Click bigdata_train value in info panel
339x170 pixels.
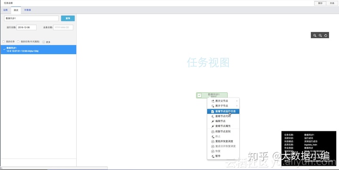pyautogui.click(x=310, y=145)
